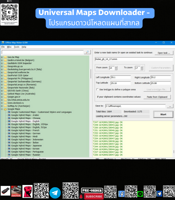
Task: Click the Right Longitude field
Action: (161, 77)
